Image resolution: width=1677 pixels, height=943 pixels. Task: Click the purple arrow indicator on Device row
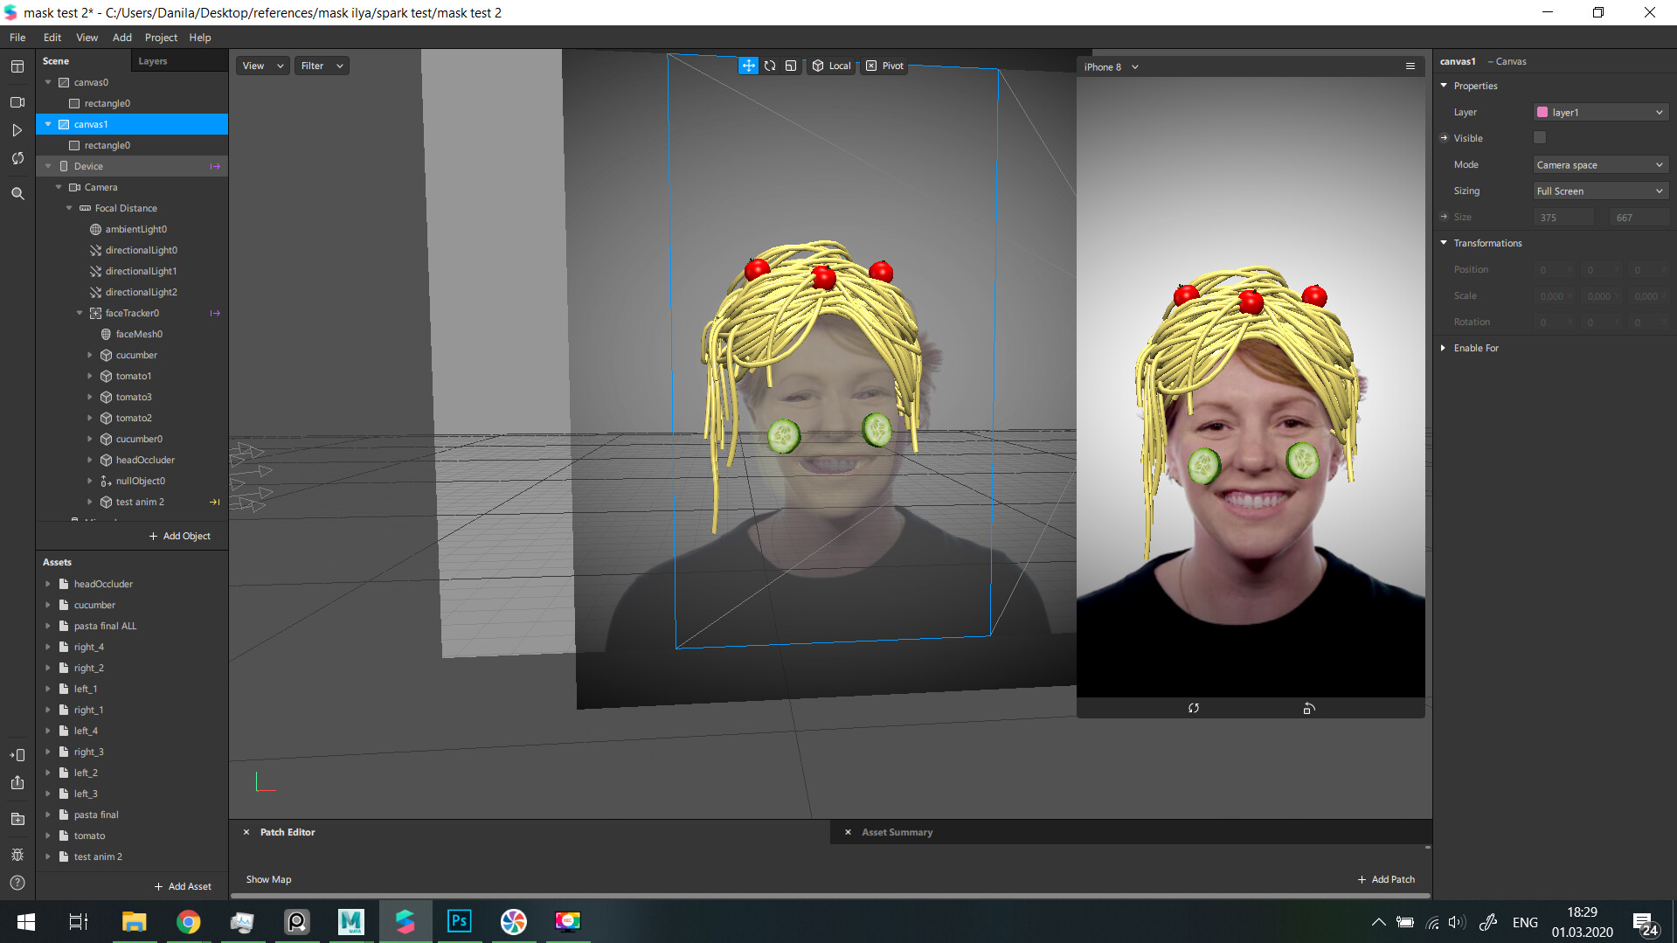tap(215, 166)
